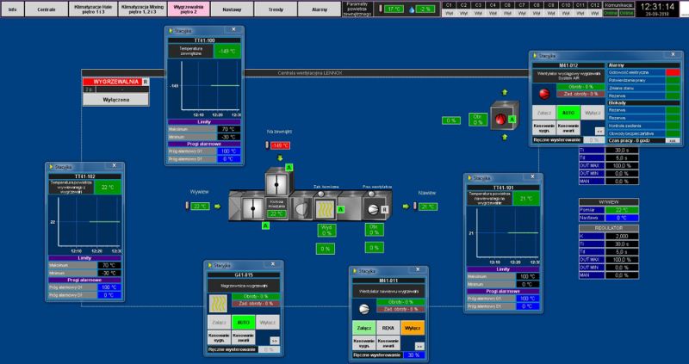Screen dimensions: 689x364
Task: Collapse M41-012 panel with << button
Action: (x=600, y=130)
